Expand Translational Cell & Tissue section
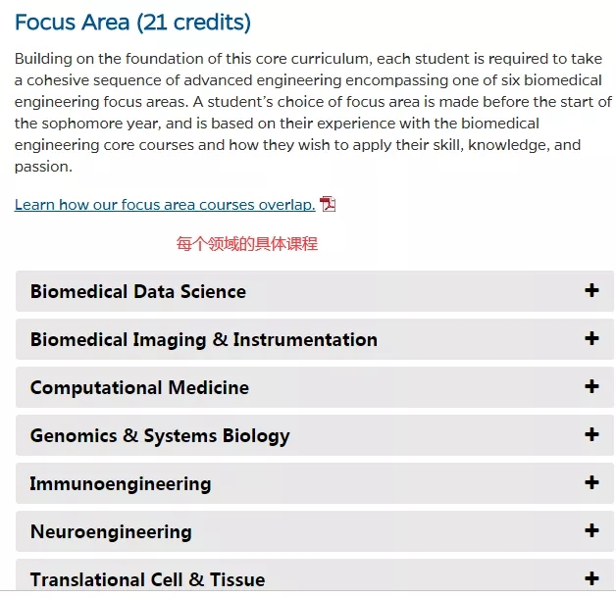616x597 pixels. [x=314, y=575]
